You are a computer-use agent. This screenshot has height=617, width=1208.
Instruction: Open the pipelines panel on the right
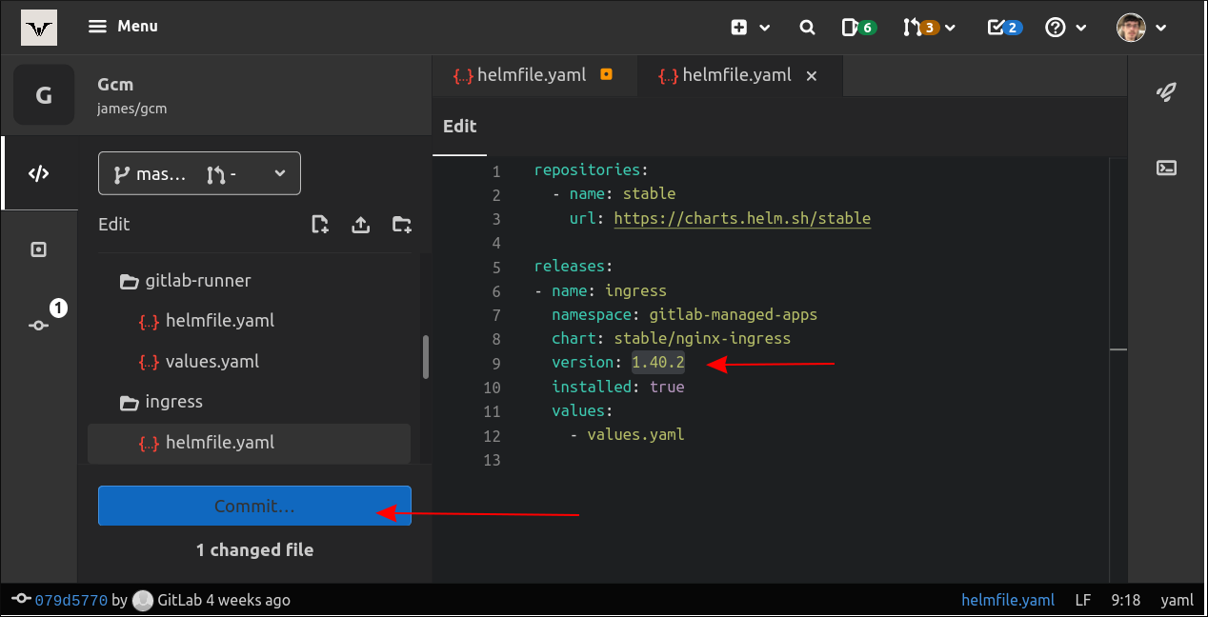1166,91
